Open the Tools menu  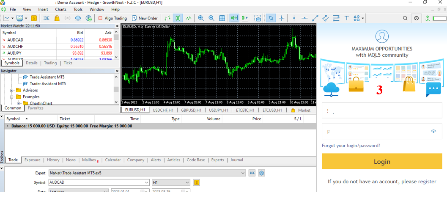click(78, 9)
